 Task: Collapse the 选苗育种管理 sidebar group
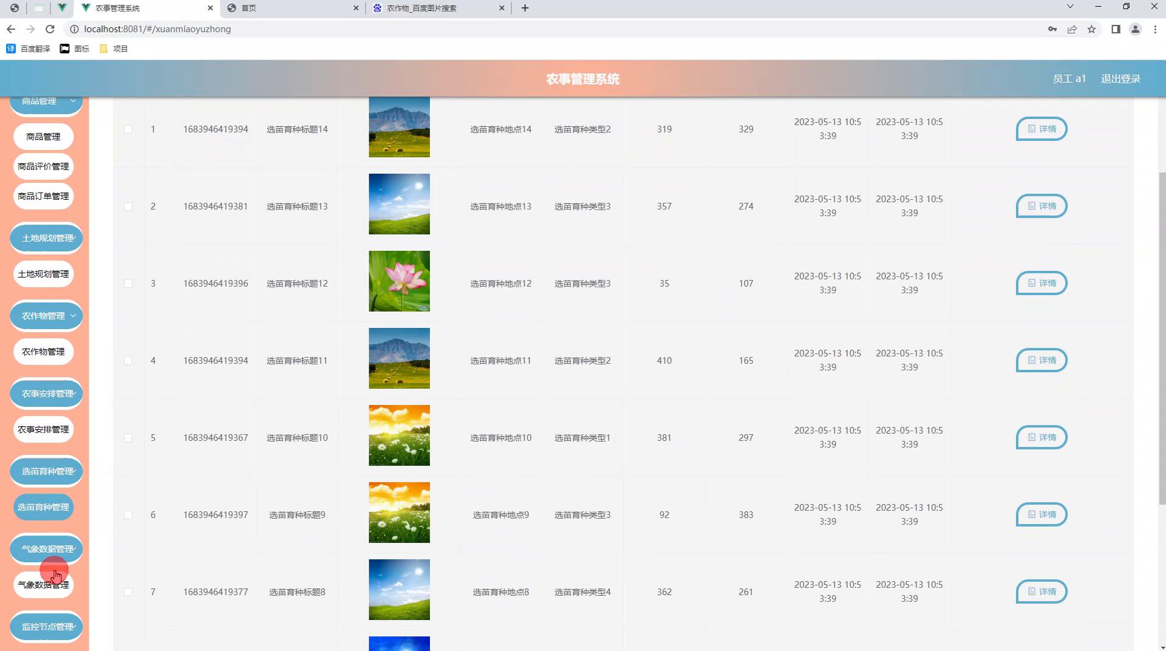[46, 471]
